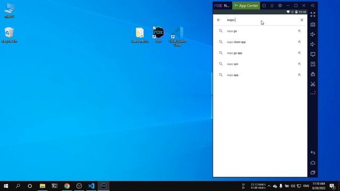Image resolution: width=340 pixels, height=191 pixels.
Task: Open Google Chrome from taskbar
Action: [67, 186]
